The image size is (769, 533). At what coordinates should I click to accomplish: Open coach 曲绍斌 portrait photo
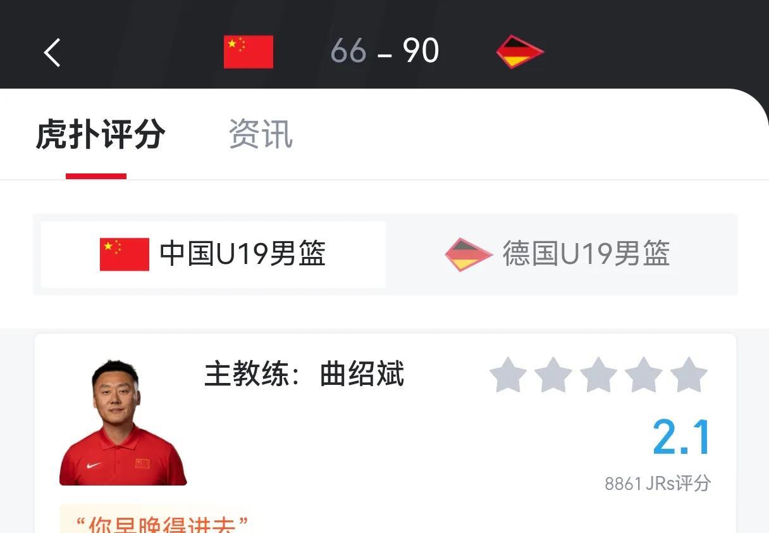point(123,423)
